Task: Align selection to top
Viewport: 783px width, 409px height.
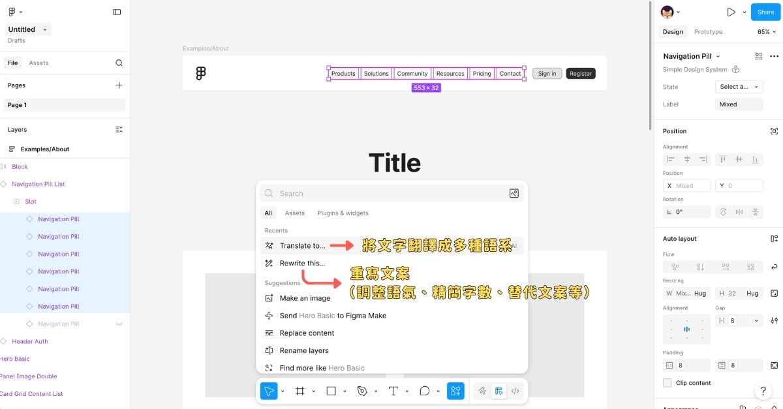Action: pos(723,159)
